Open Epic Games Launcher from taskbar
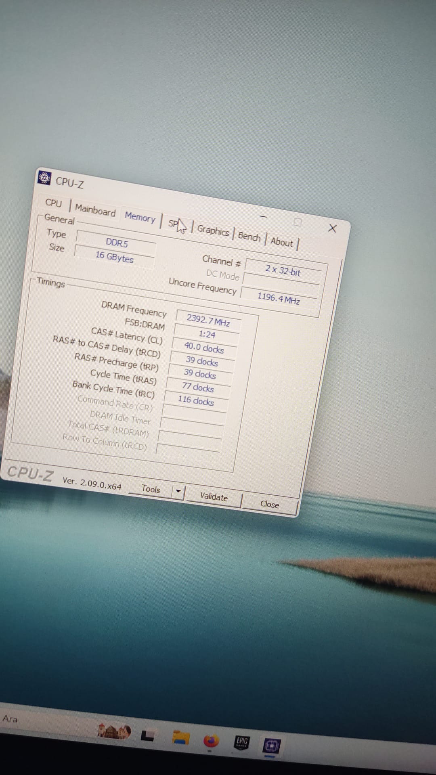 [242, 742]
